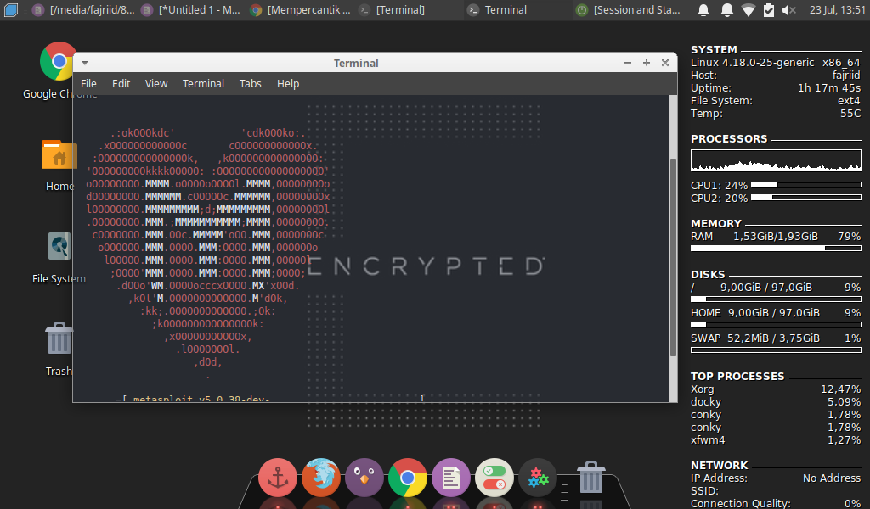Click the Trash icon on the dock

590,477
